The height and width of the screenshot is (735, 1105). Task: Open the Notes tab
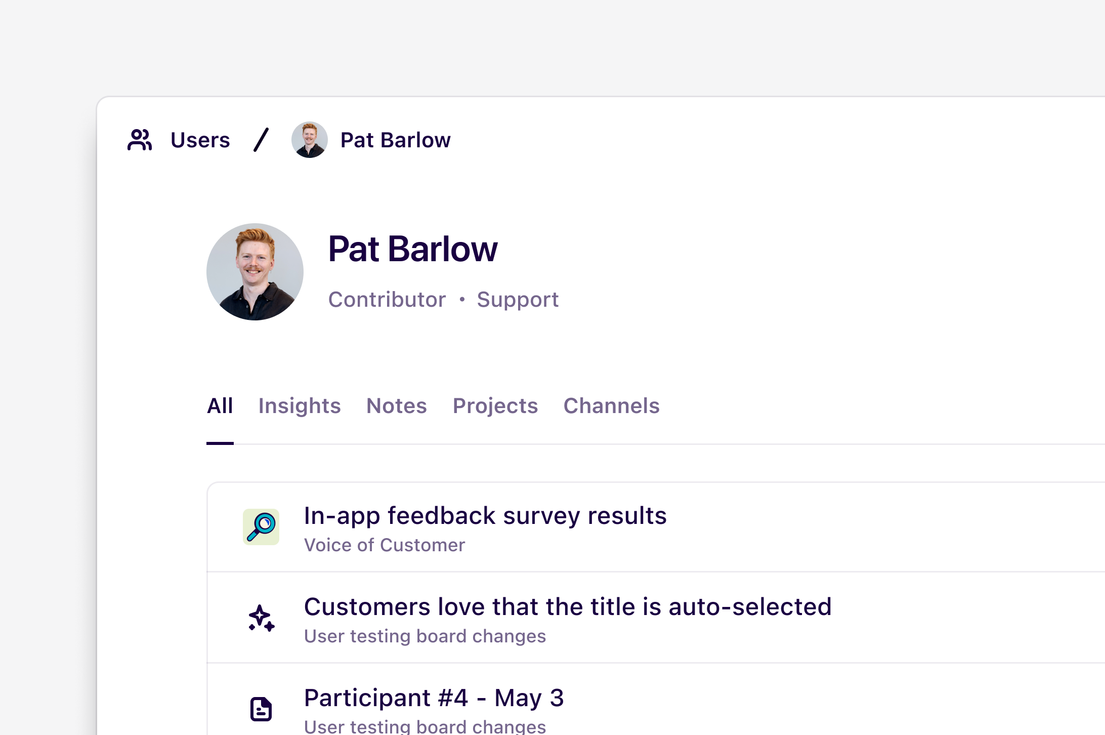pyautogui.click(x=396, y=405)
